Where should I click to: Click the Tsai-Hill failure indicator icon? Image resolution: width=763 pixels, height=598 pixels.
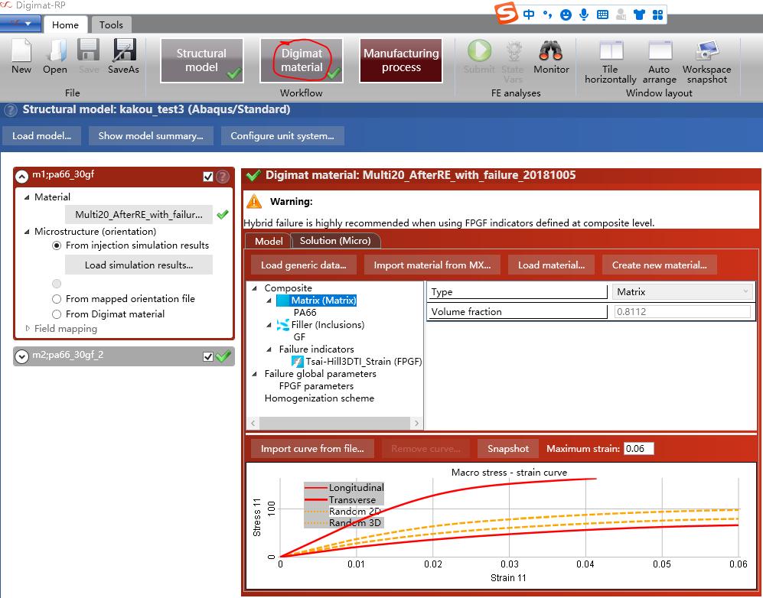297,362
